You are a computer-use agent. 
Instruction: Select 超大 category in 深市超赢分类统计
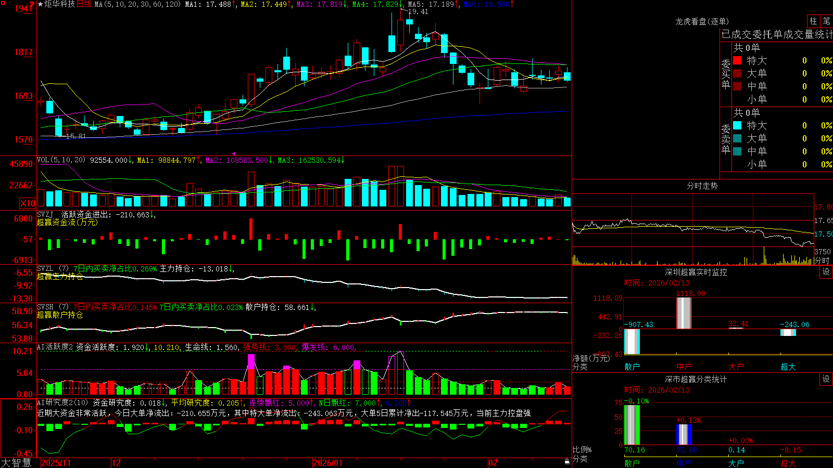tap(788, 463)
